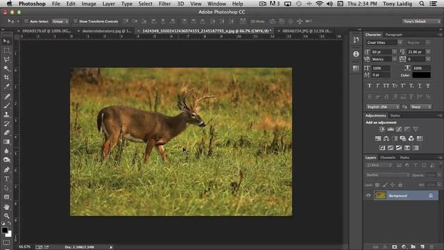Open the Metrics kerning dropdown

tap(395, 59)
